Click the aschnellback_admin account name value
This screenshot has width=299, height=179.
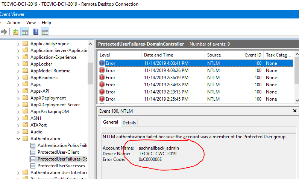click(x=159, y=148)
